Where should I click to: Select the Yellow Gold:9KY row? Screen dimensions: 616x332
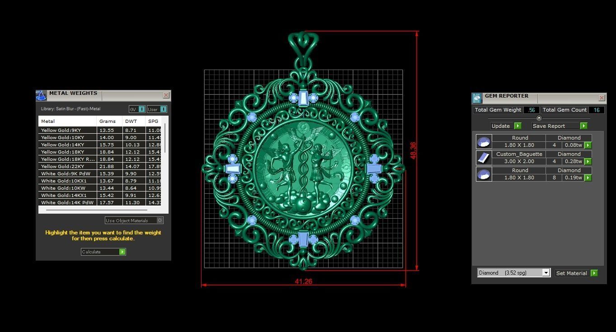pyautogui.click(x=100, y=130)
